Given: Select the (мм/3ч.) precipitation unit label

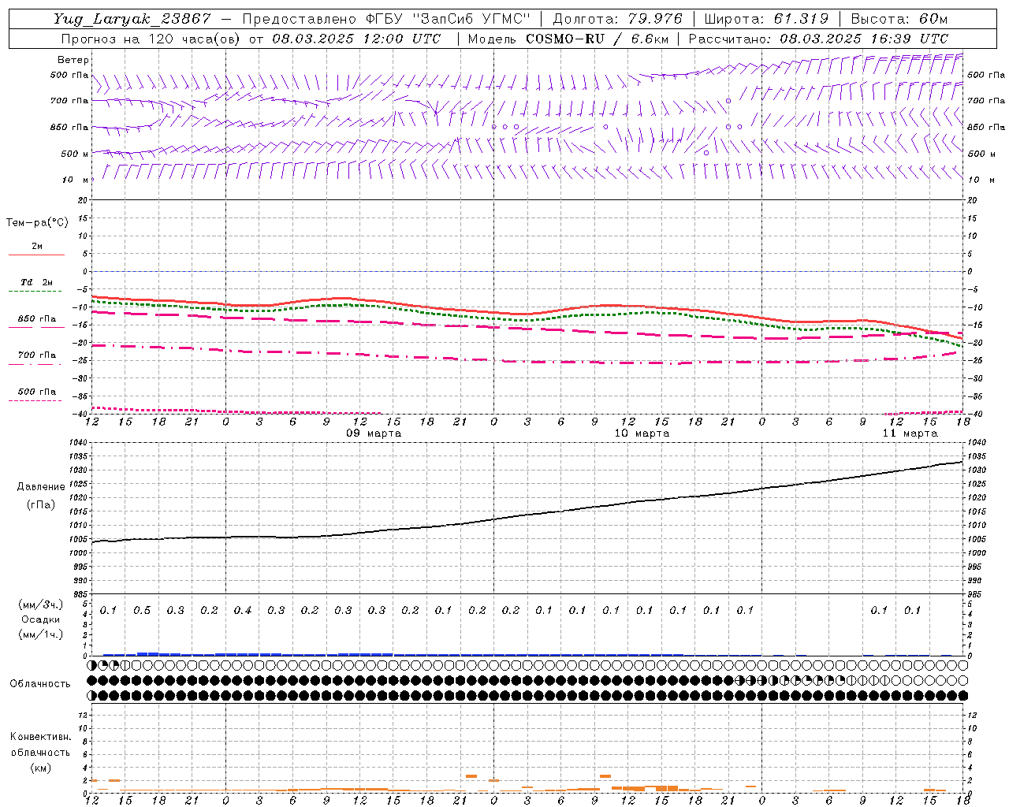Looking at the screenshot, I should [x=41, y=604].
